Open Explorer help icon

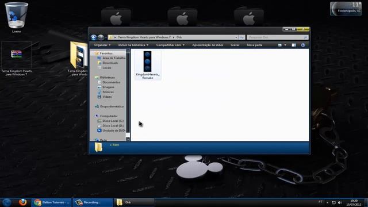coord(303,45)
